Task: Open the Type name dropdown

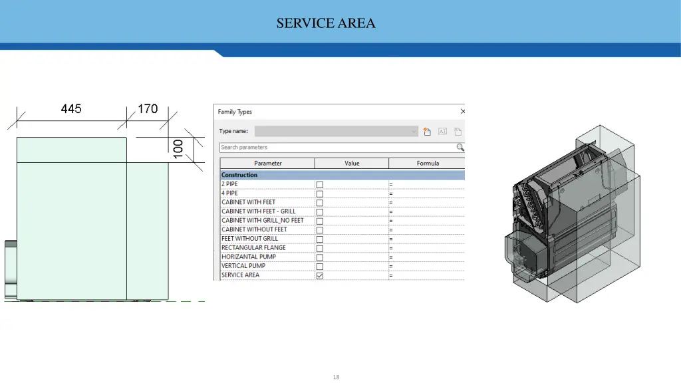Action: click(x=336, y=131)
